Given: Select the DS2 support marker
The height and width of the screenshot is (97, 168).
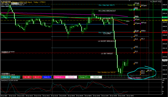Looking at the screenshot, I should point(134,48).
